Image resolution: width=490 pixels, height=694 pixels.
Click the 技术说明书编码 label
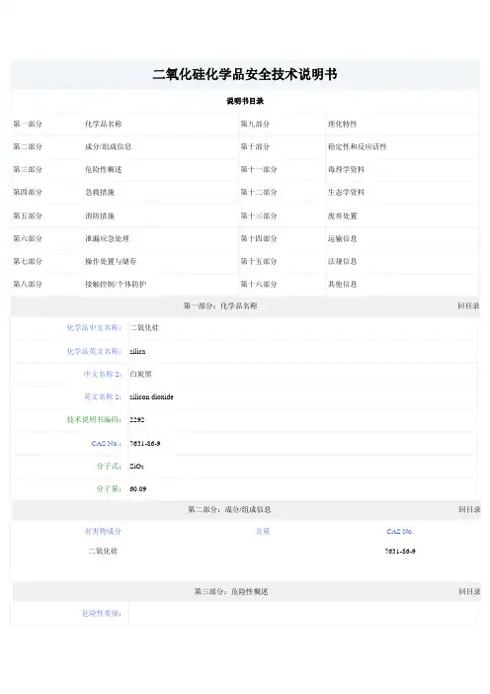94,419
